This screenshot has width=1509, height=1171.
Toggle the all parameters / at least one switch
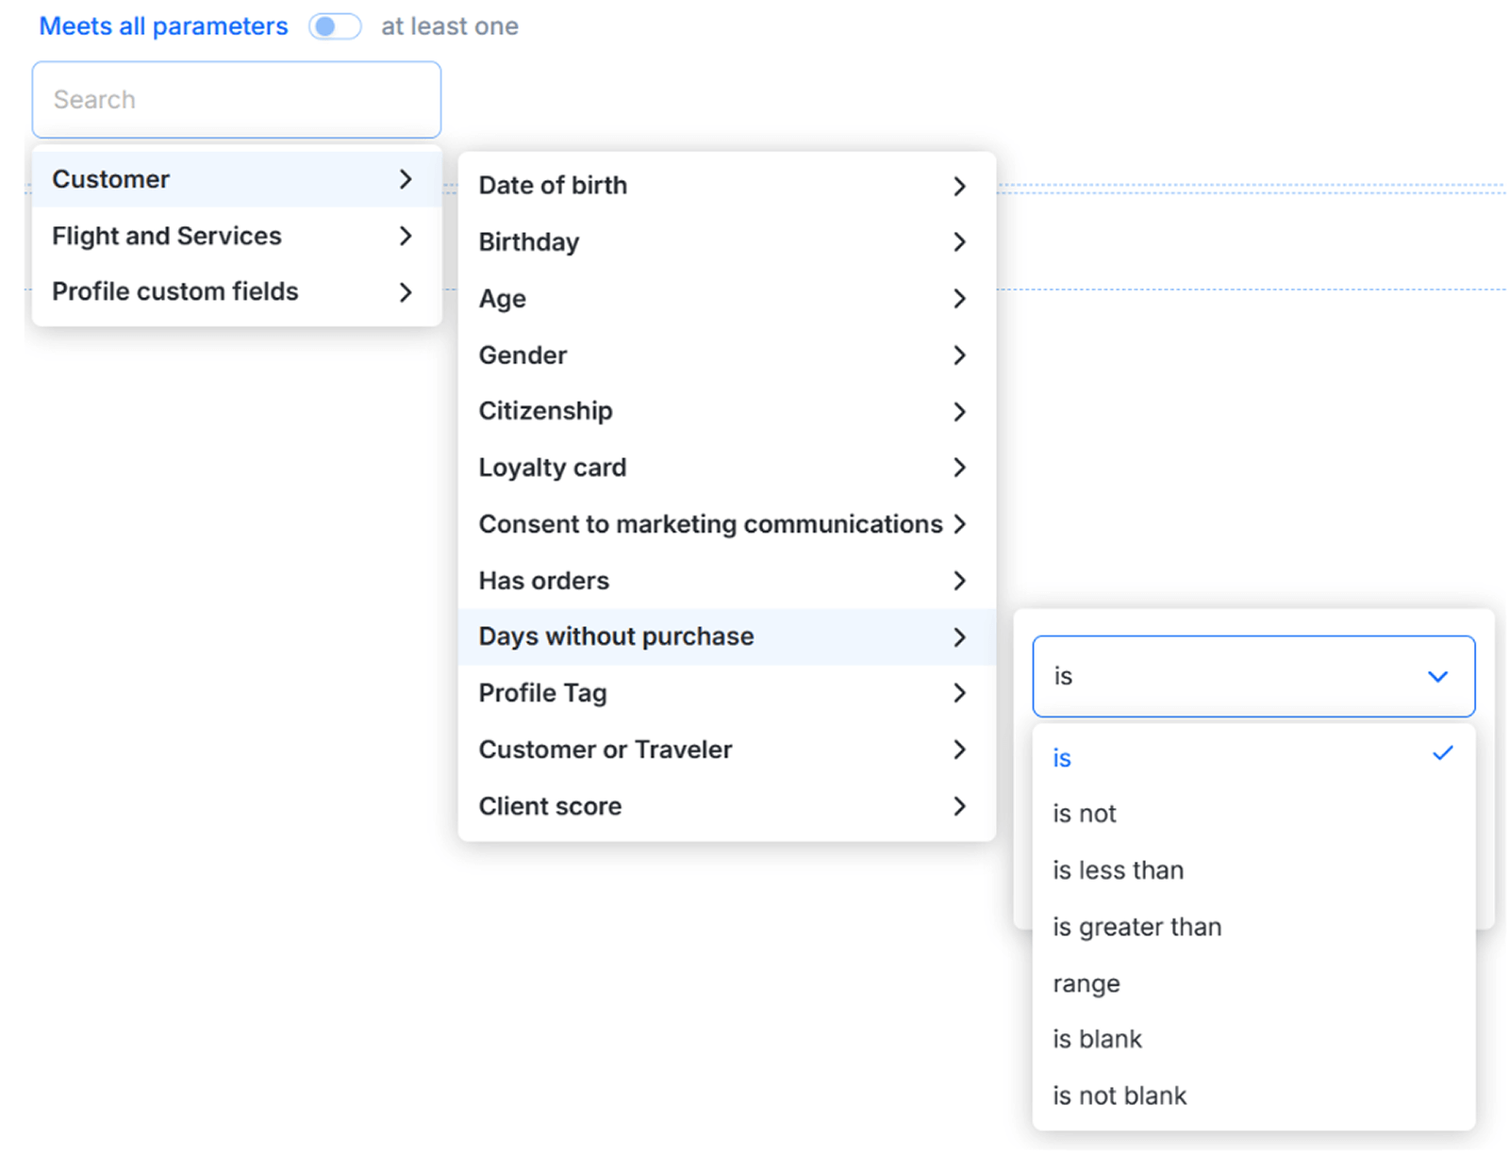tap(335, 26)
